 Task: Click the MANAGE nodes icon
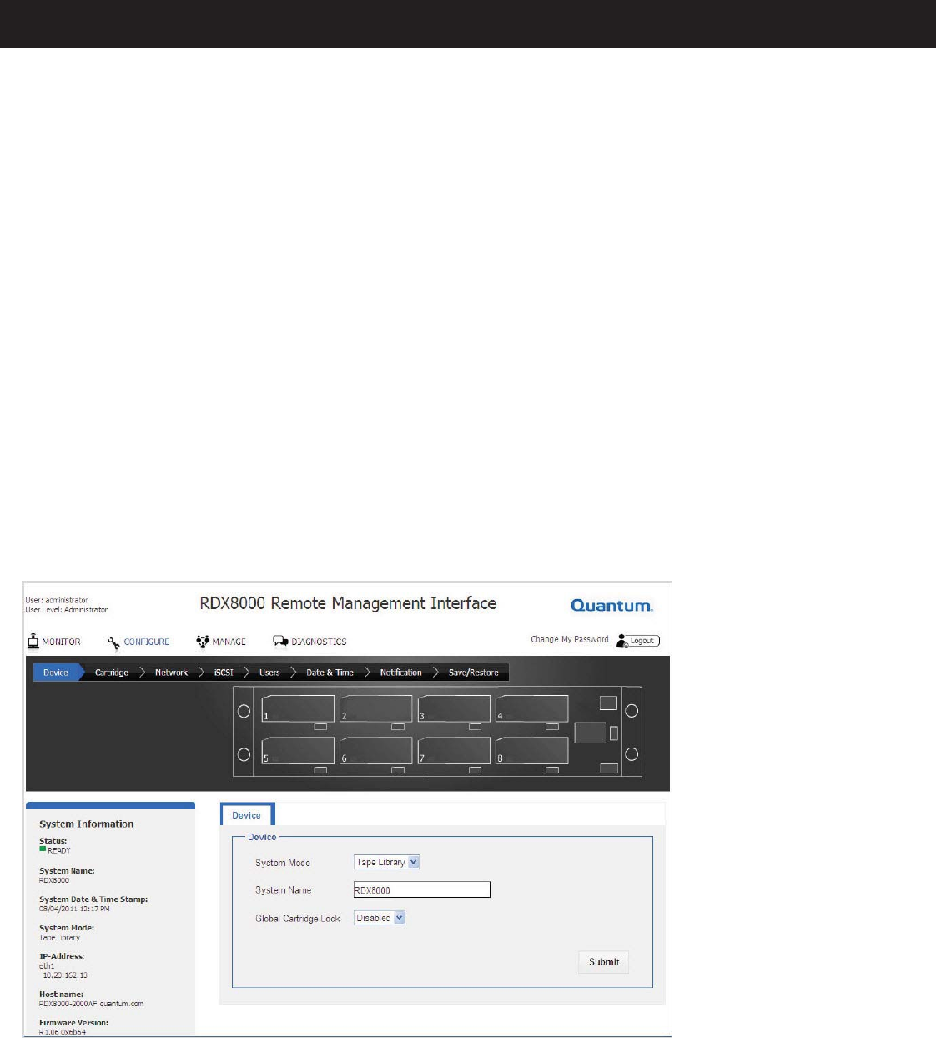tap(203, 642)
